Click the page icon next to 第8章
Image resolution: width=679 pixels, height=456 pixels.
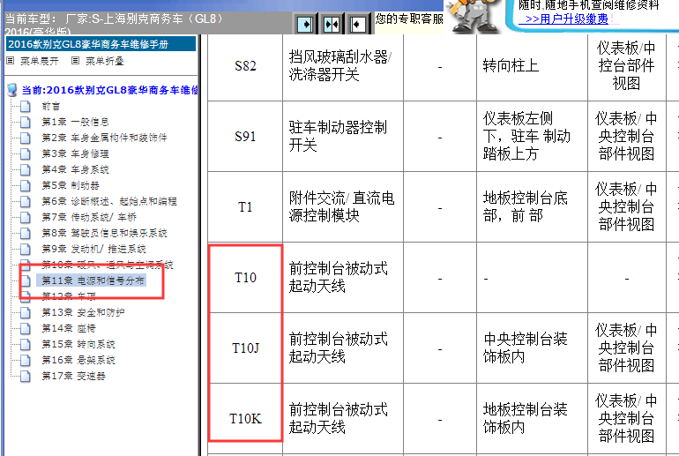[x=26, y=234]
